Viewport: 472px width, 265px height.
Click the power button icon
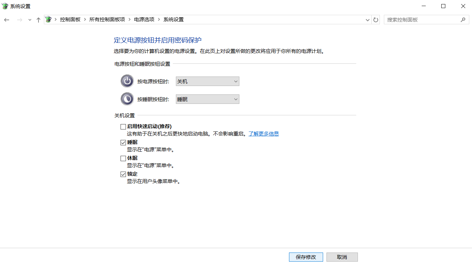pos(127,81)
